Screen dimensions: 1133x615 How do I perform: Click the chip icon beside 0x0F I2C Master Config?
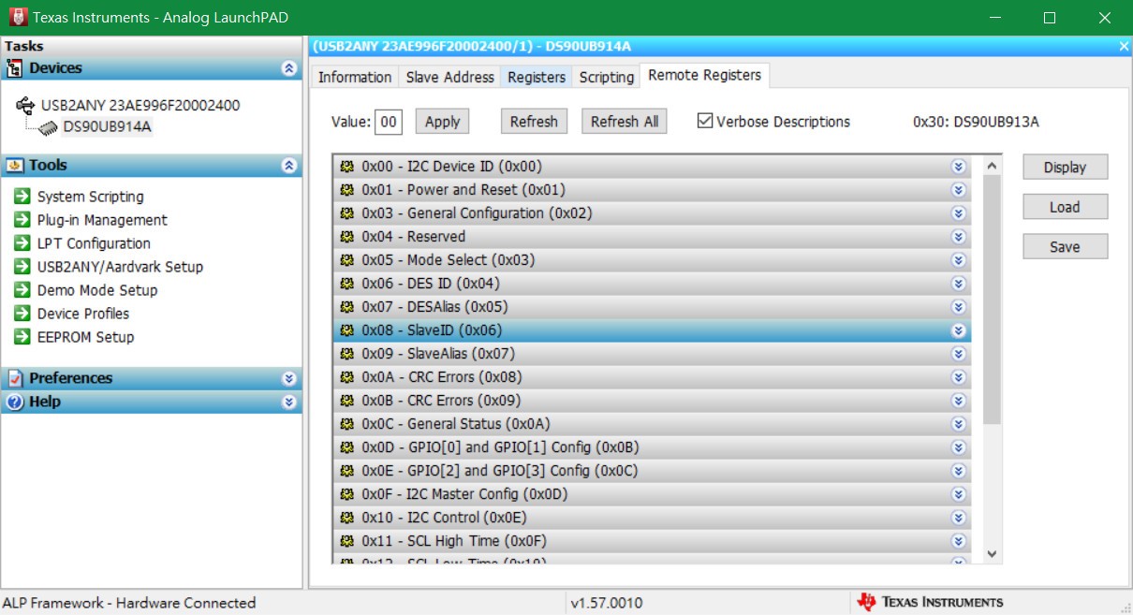coord(346,494)
